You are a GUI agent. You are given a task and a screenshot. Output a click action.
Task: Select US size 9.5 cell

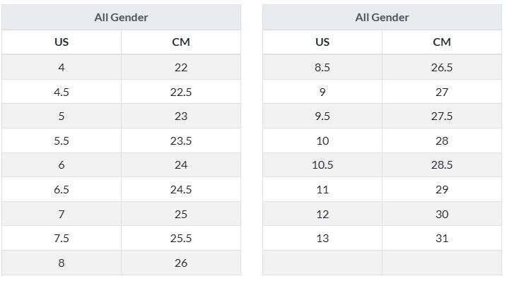click(322, 116)
